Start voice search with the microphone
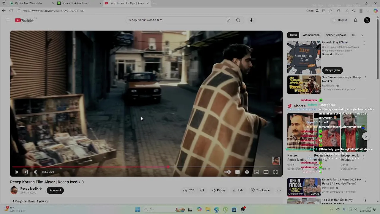 pyautogui.click(x=251, y=20)
